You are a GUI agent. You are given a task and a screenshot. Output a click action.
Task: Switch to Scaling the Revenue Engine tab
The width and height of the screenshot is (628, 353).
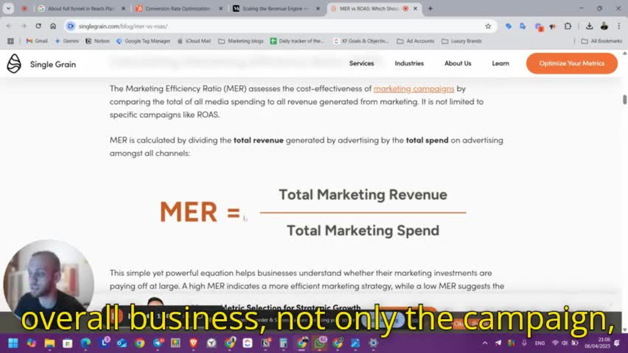click(274, 8)
